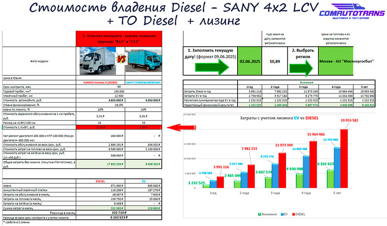
Task: Click the contract term value 60
Action: point(119,87)
